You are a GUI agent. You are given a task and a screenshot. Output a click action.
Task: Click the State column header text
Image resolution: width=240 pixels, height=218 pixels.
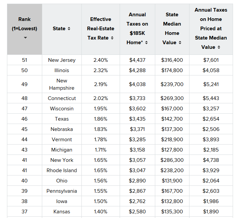coord(59,29)
